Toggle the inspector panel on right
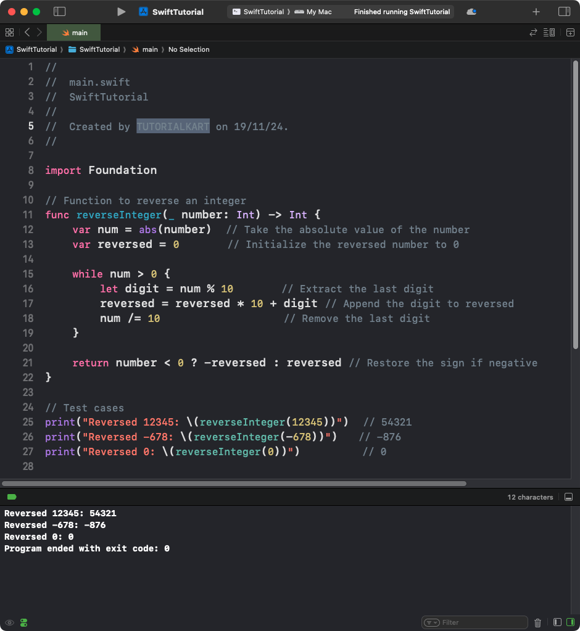580x631 pixels. coord(565,12)
